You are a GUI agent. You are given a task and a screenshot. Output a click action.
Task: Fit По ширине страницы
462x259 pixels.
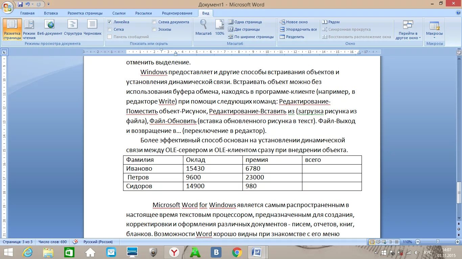point(251,37)
